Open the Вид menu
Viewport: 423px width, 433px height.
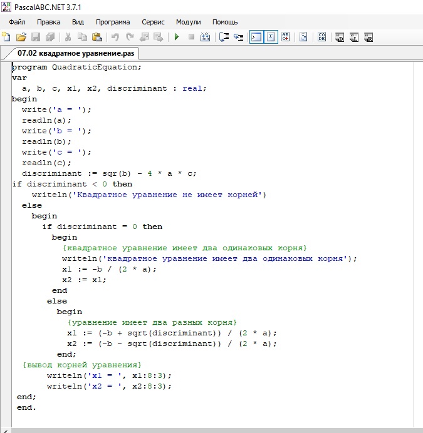tap(78, 22)
